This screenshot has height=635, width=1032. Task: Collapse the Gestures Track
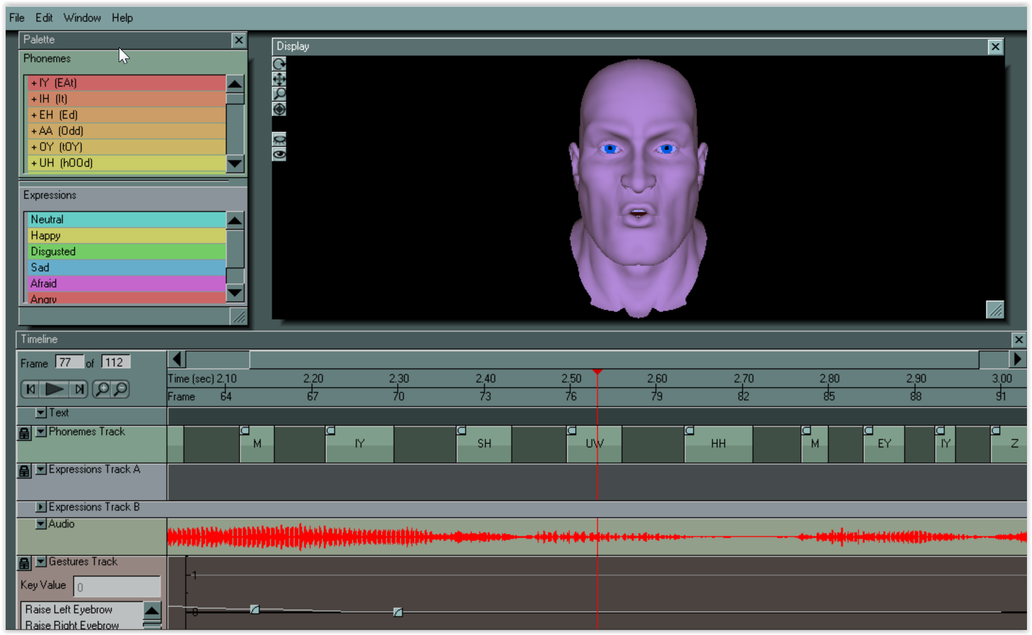coord(41,562)
